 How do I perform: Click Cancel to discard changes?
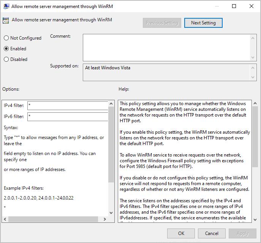point(212,233)
